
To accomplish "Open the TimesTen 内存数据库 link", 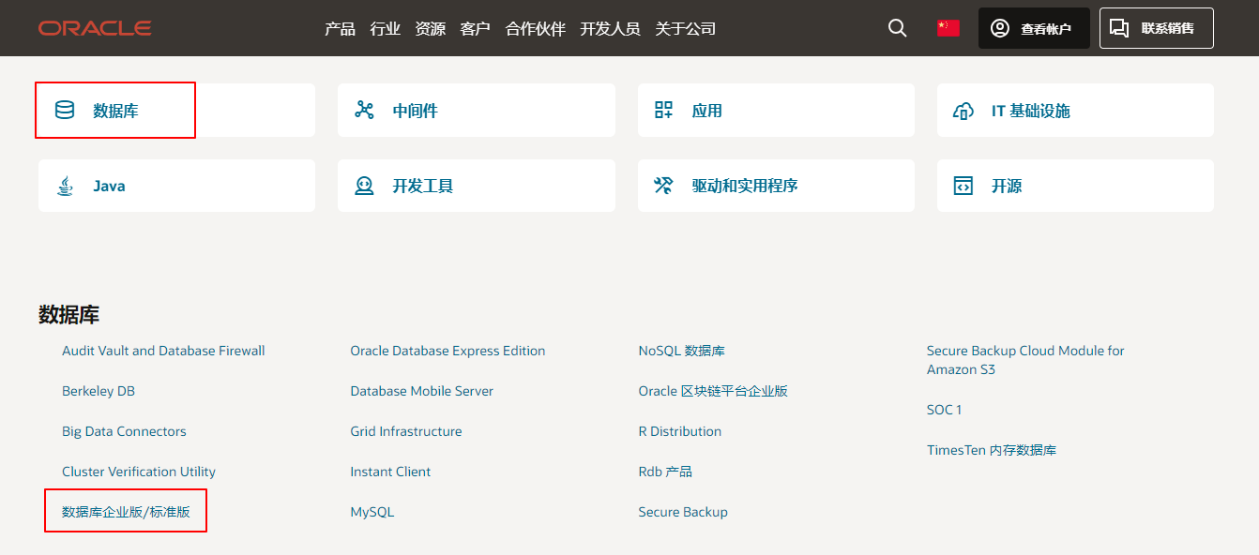I will (x=992, y=450).
